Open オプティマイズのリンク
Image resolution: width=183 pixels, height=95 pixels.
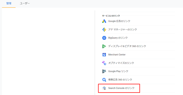[x=121, y=63]
